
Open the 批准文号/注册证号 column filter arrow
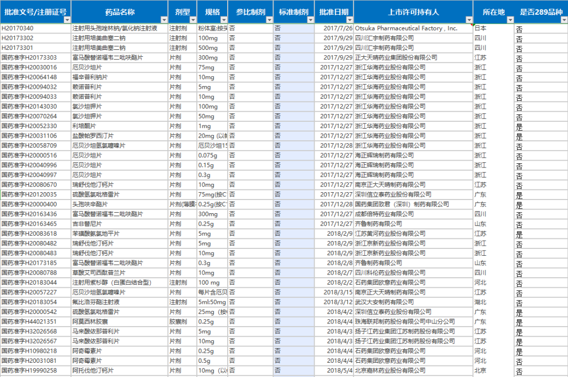[67, 20]
